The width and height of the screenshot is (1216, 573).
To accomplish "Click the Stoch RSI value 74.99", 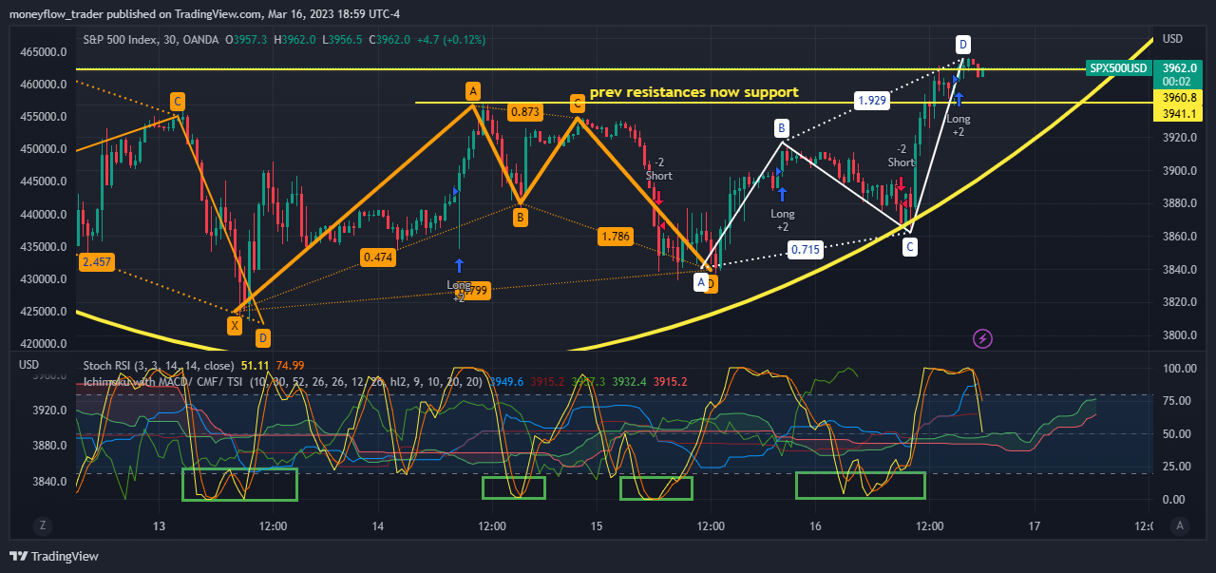I will [x=290, y=365].
